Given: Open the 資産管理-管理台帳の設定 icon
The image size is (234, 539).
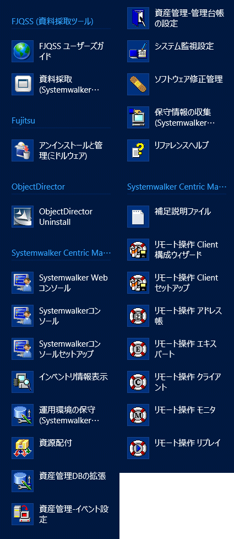Looking at the screenshot, I should [x=138, y=18].
